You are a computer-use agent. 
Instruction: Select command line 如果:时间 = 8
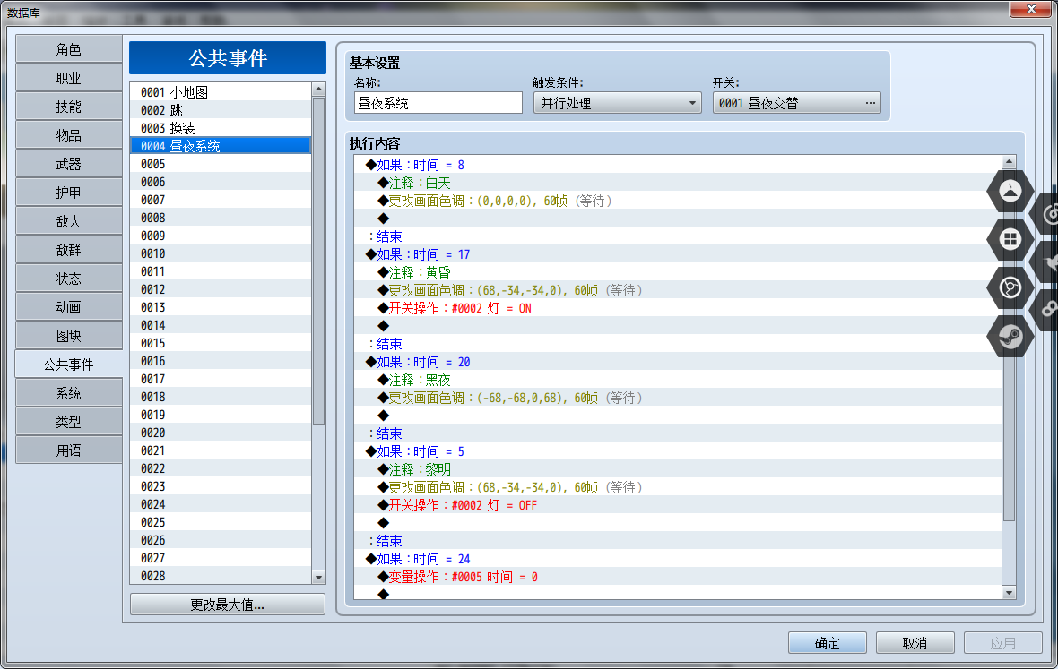(x=678, y=165)
